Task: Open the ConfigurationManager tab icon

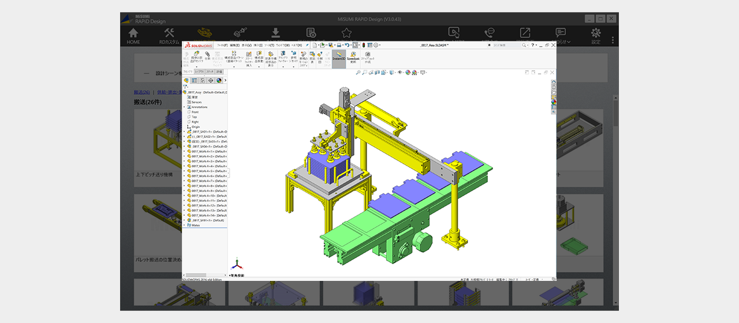Action: (x=203, y=81)
